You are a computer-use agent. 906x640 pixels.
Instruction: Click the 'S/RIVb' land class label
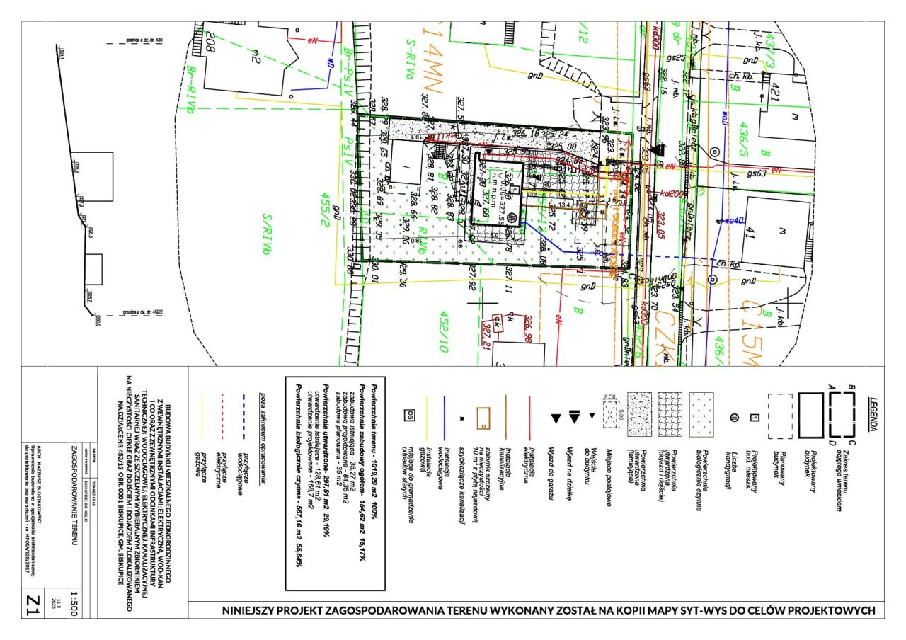pos(268,233)
